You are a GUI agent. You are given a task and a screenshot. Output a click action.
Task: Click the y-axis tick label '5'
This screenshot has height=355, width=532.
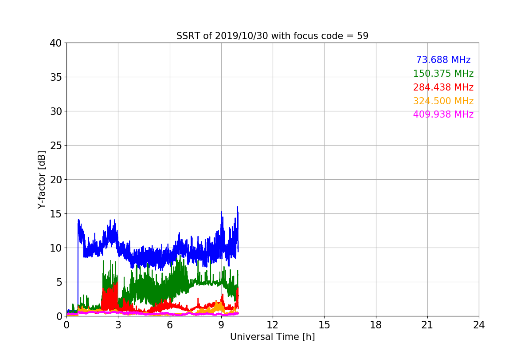[59, 282]
